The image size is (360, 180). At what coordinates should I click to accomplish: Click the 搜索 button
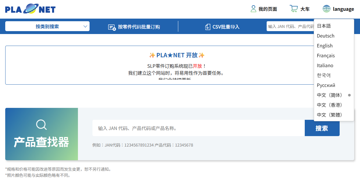pyautogui.click(x=322, y=128)
